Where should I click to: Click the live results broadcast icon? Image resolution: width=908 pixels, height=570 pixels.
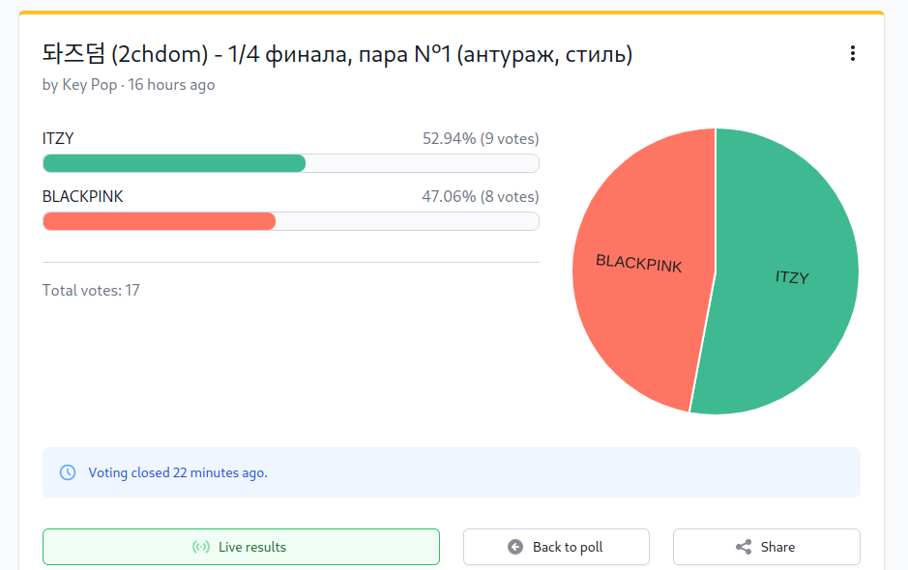point(201,547)
